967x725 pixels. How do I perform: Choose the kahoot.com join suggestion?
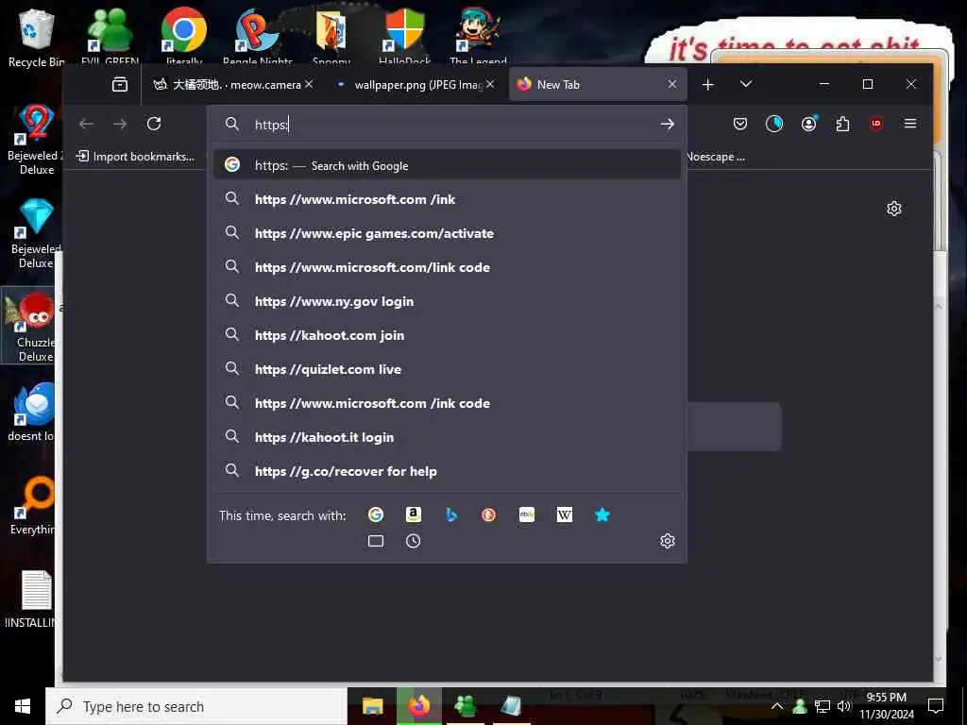(x=447, y=335)
